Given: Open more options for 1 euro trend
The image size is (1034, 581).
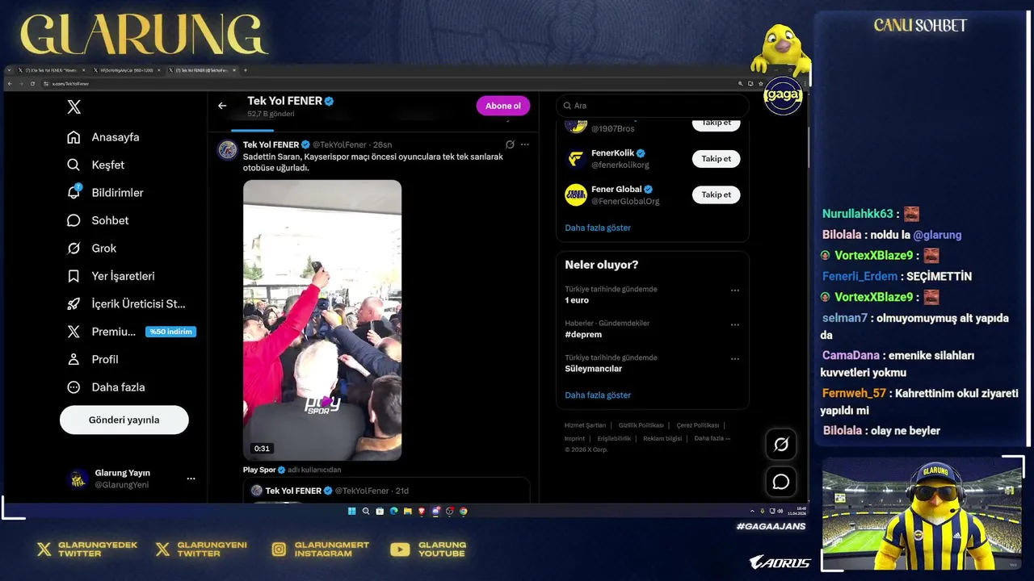Looking at the screenshot, I should tap(735, 290).
